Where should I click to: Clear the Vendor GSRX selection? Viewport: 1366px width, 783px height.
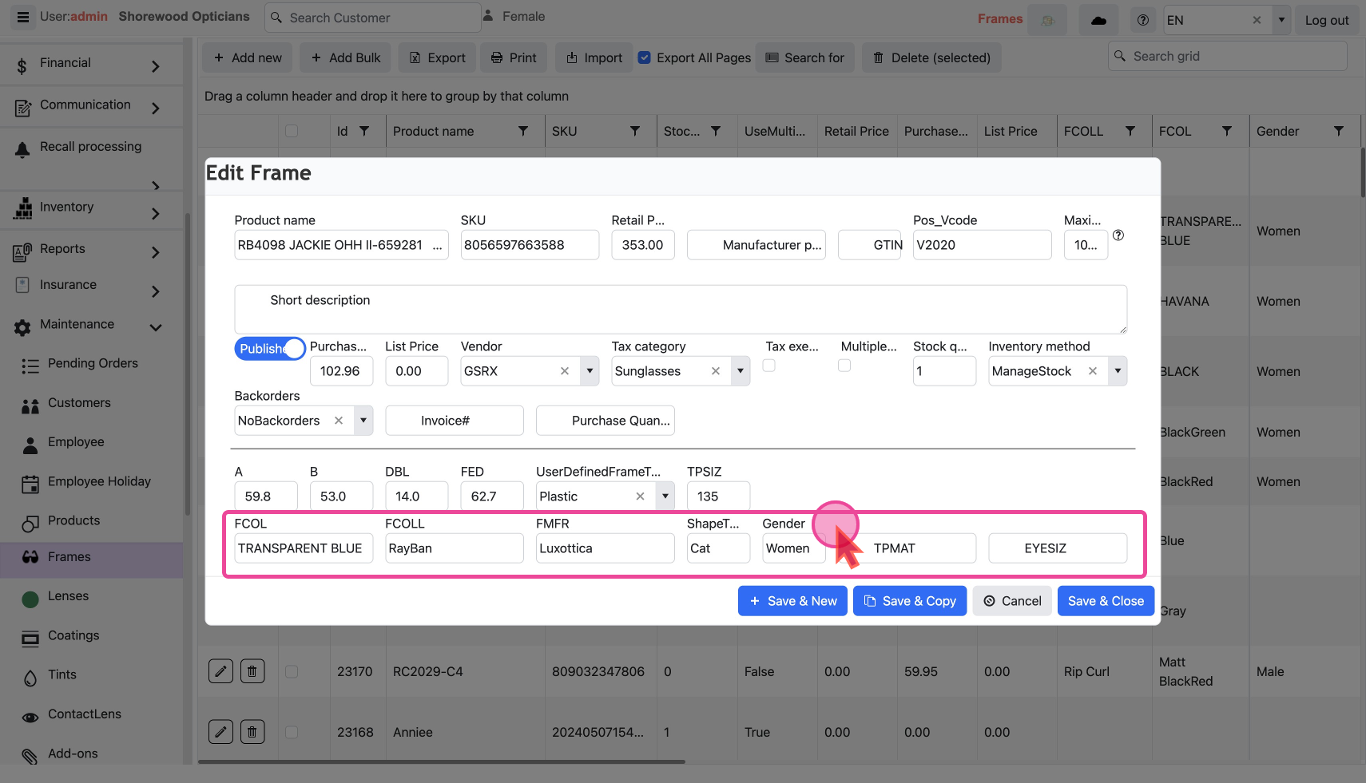[565, 371]
